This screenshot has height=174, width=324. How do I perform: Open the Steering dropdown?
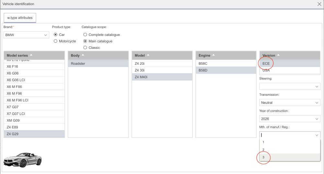290,87
